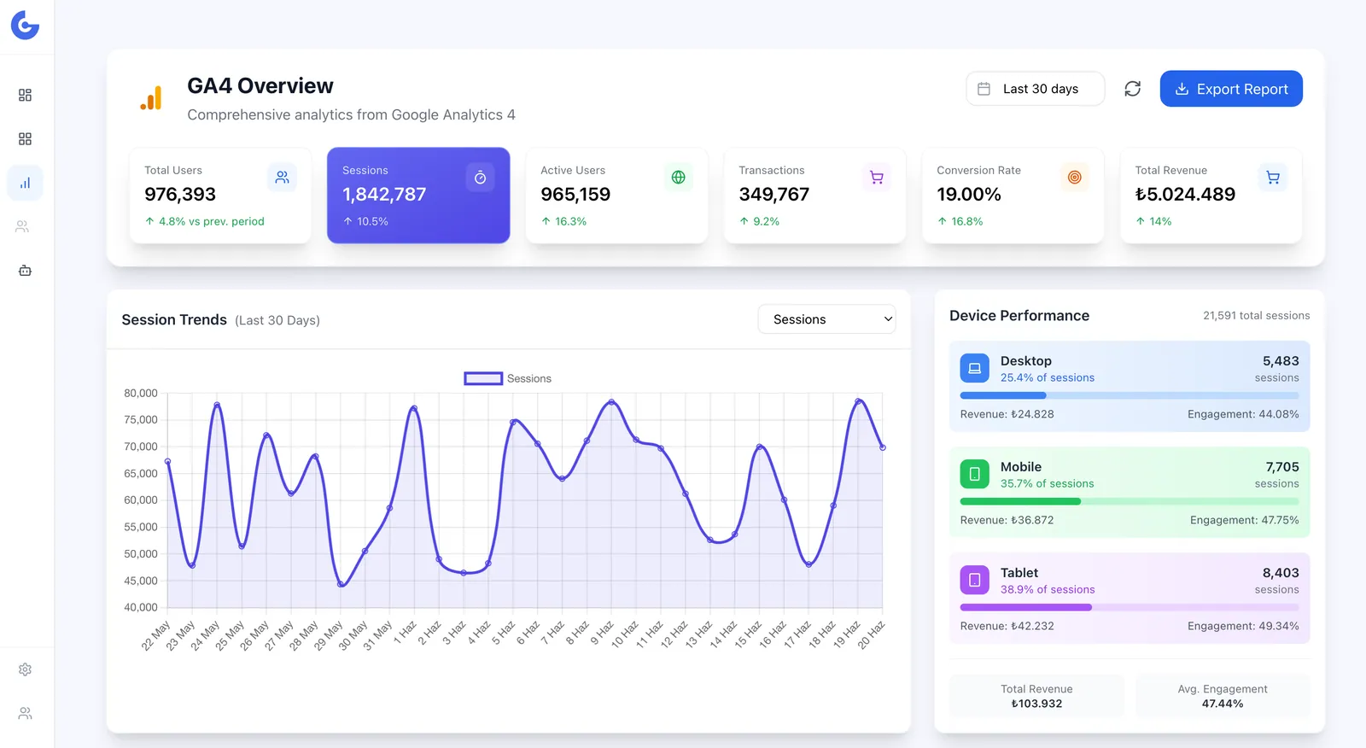Click the "16.3%" change under Active Users
The height and width of the screenshot is (748, 1366).
[570, 221]
